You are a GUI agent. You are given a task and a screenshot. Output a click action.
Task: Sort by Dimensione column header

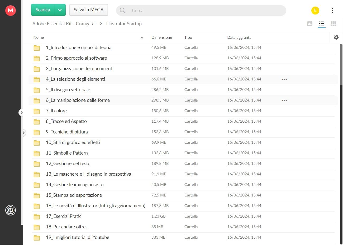pyautogui.click(x=162, y=37)
